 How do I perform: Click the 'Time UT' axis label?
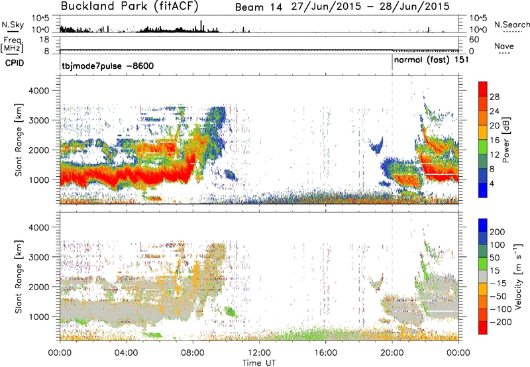pos(259,362)
